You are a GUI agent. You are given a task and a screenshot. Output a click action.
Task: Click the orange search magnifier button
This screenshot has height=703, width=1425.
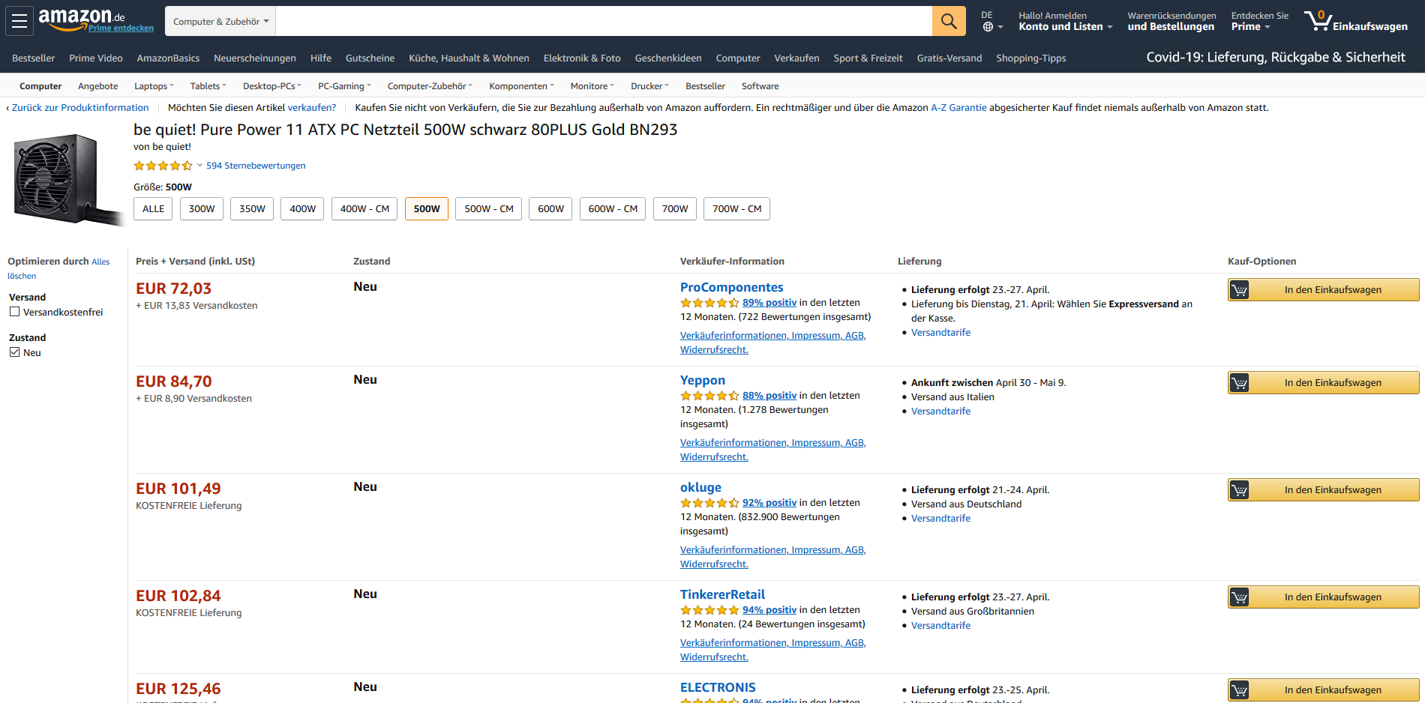pos(949,21)
